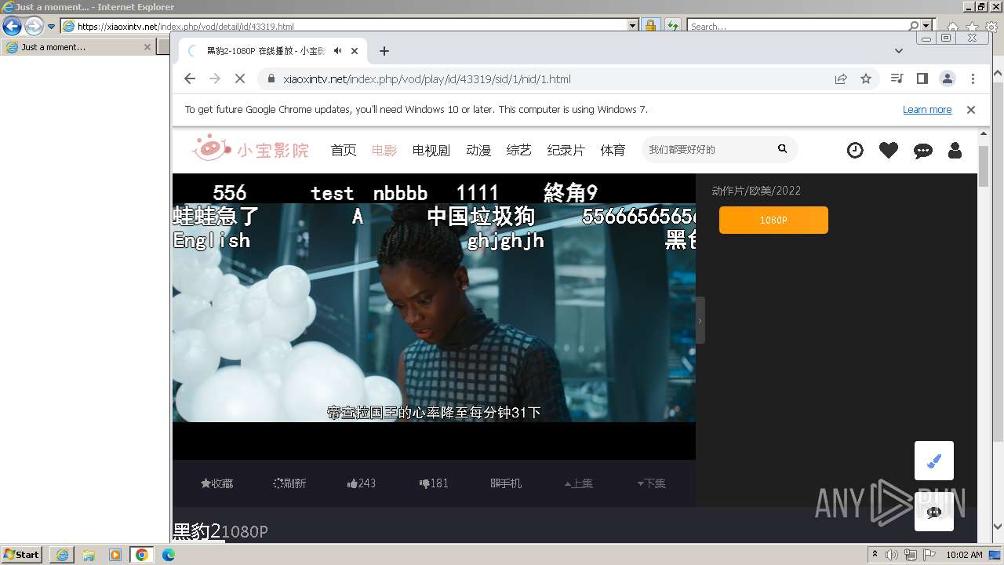The height and width of the screenshot is (565, 1004).
Task: Open Chrome media controls icon
Action: (897, 78)
